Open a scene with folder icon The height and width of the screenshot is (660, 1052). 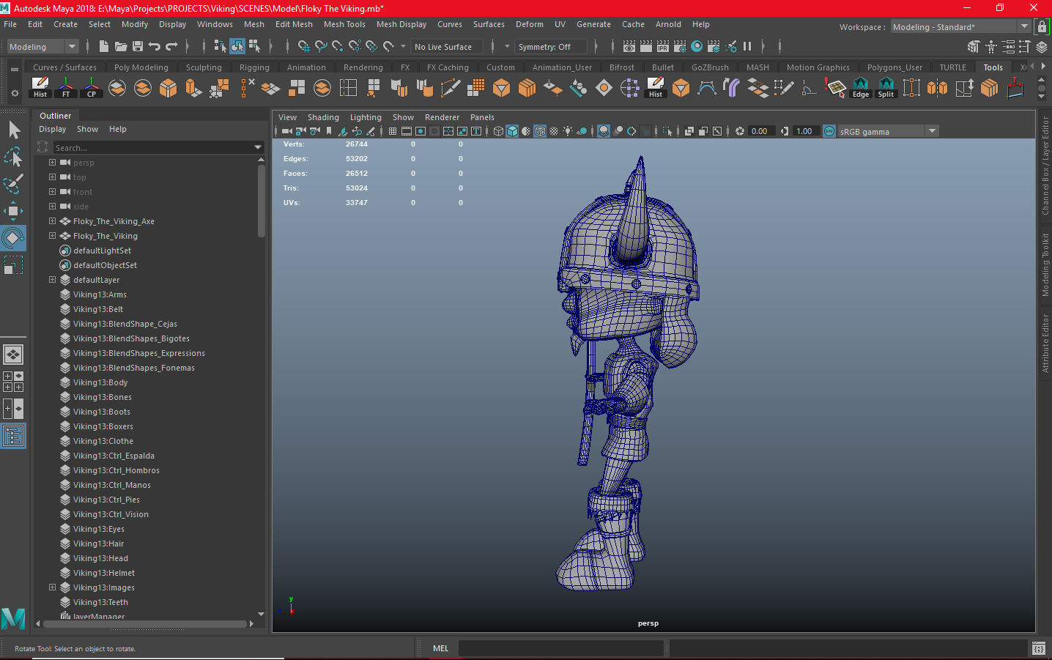[x=121, y=46]
